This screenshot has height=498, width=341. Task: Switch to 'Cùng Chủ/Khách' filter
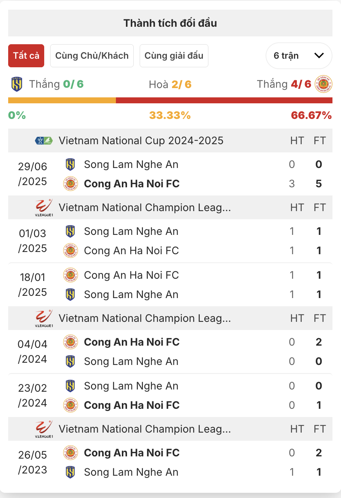(92, 56)
